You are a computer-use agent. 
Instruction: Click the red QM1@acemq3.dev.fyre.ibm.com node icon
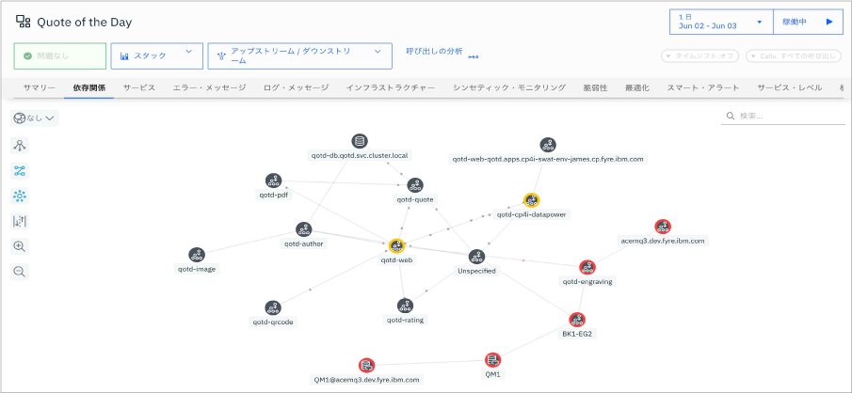coord(367,366)
